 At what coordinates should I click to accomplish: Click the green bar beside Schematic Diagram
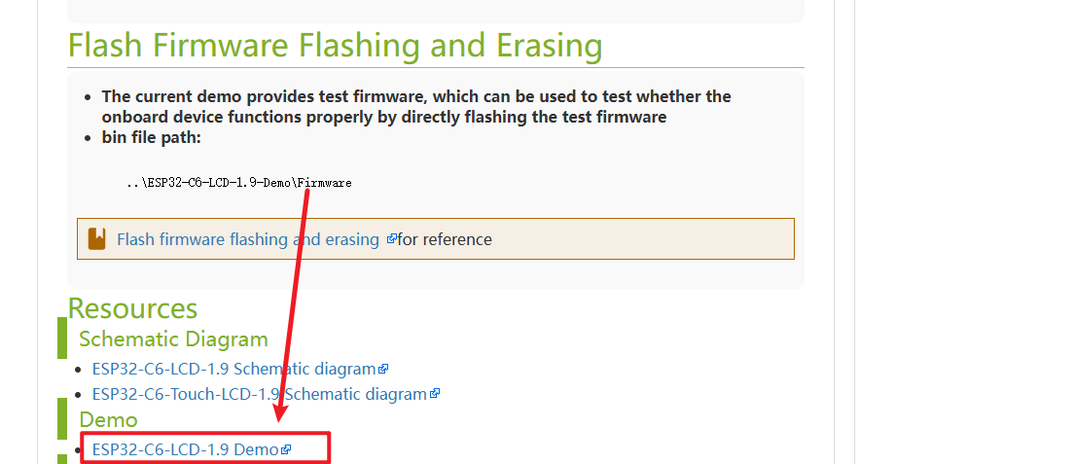[62, 339]
